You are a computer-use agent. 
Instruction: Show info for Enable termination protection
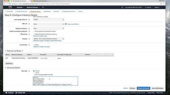coord(29,31)
